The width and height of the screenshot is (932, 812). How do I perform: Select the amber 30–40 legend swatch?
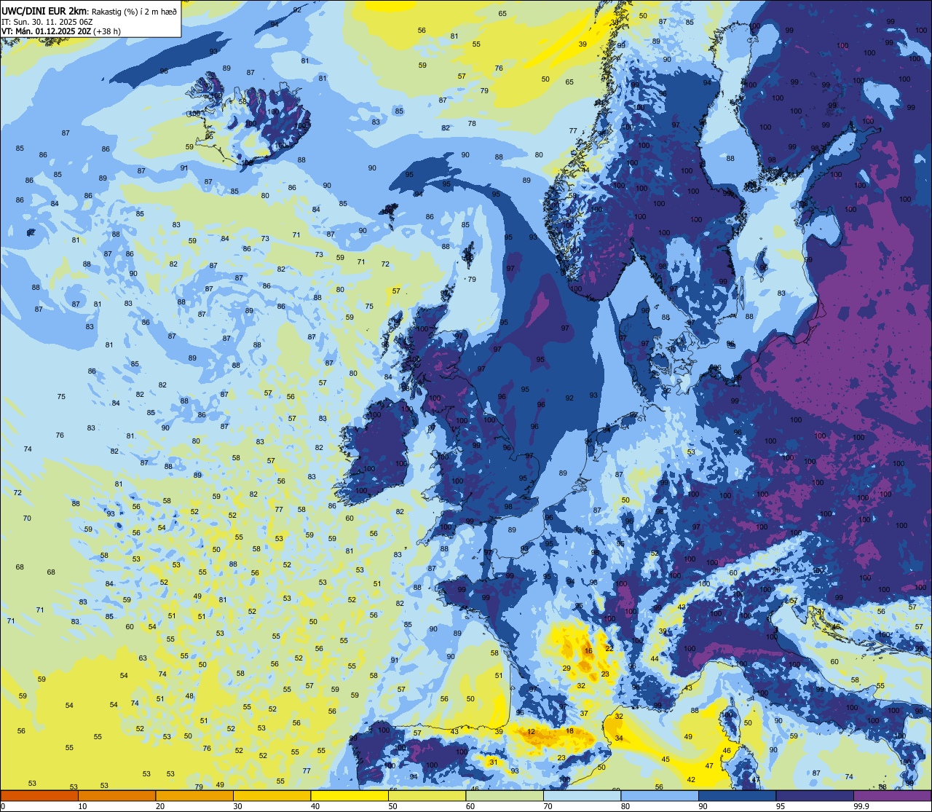(272, 795)
